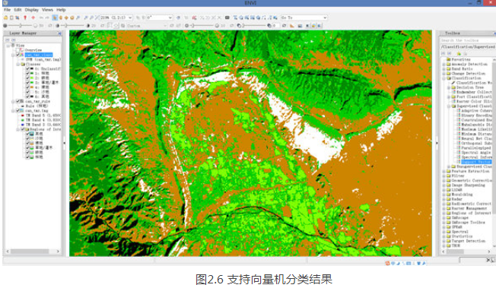Screen dimensions: 496x288
Task: Expand the Anomaly Detection toolbox folder
Action: pos(444,64)
